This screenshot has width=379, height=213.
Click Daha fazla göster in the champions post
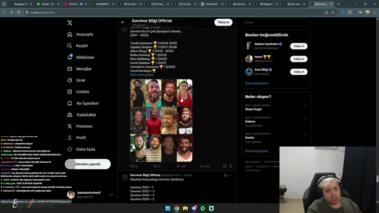[142, 75]
